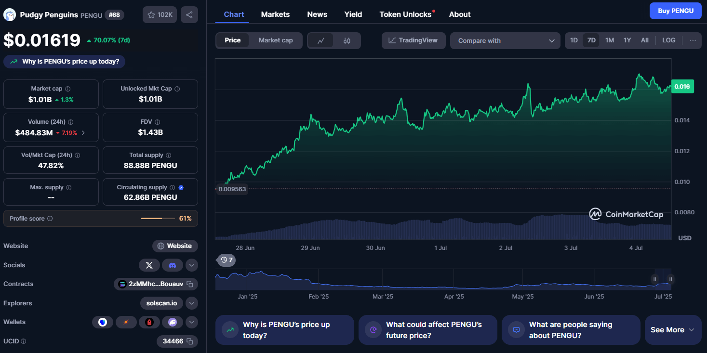The width and height of the screenshot is (707, 353).
Task: Select the Market cap chart toggle
Action: (x=276, y=40)
